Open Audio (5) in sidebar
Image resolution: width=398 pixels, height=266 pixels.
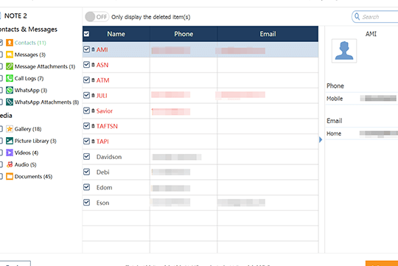click(25, 164)
